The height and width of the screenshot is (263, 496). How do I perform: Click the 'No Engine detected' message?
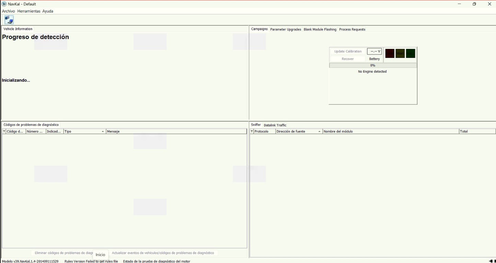click(x=372, y=72)
